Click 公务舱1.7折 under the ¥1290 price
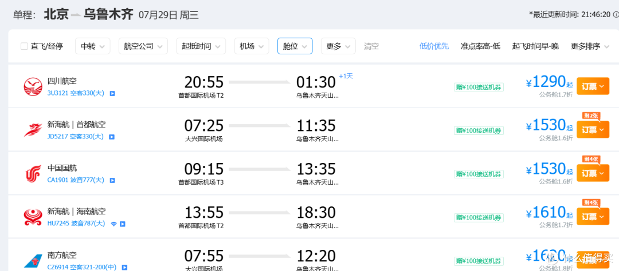 (556, 94)
